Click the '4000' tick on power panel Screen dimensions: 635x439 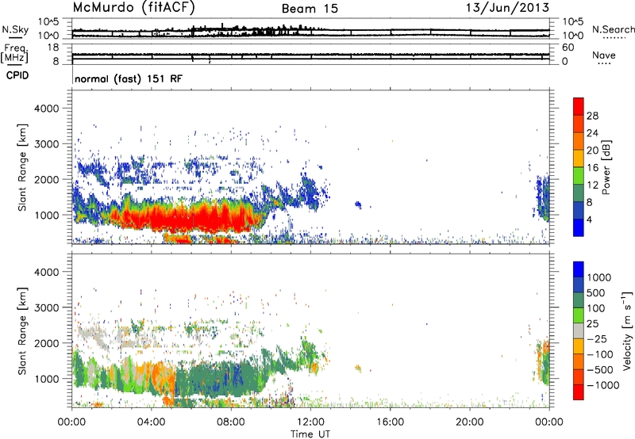tap(46, 109)
